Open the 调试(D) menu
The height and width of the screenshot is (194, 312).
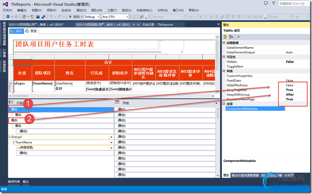pos(81,10)
